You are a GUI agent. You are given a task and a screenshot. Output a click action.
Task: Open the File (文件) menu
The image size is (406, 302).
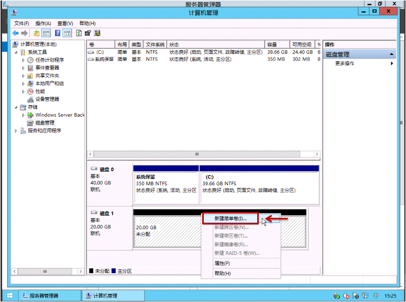click(21, 24)
